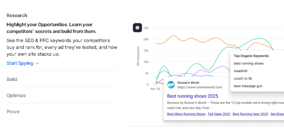
Task: Expand the Build section
Action: click(x=12, y=80)
